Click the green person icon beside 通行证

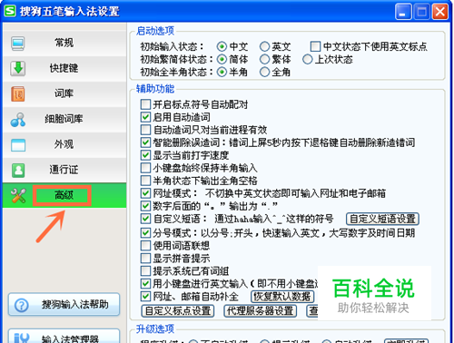point(18,171)
